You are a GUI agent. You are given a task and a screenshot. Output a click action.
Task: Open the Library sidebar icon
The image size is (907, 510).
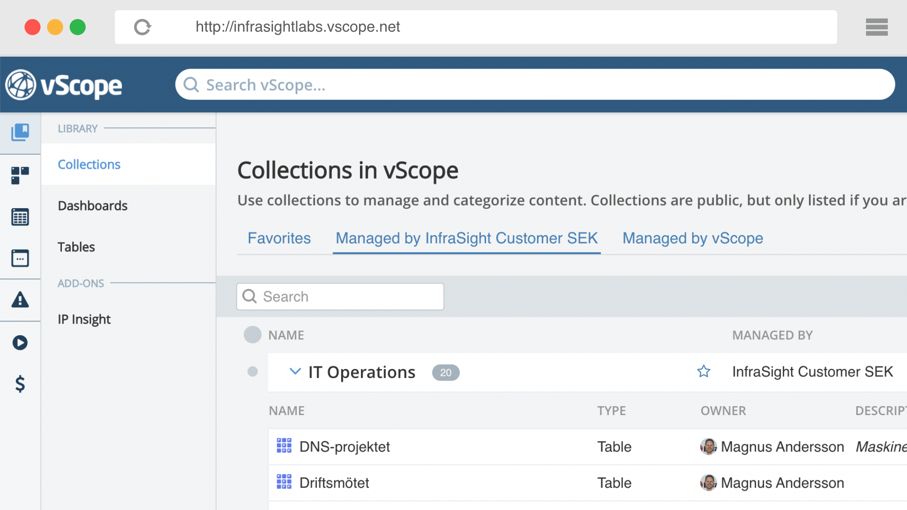tap(20, 132)
